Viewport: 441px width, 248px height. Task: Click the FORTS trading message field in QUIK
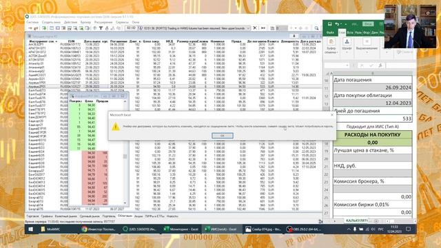(x=194, y=28)
